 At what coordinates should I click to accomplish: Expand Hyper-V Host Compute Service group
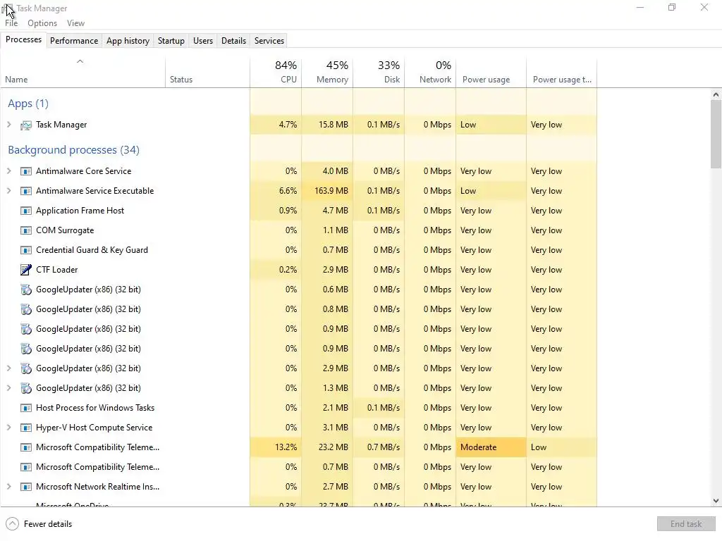[8, 428]
